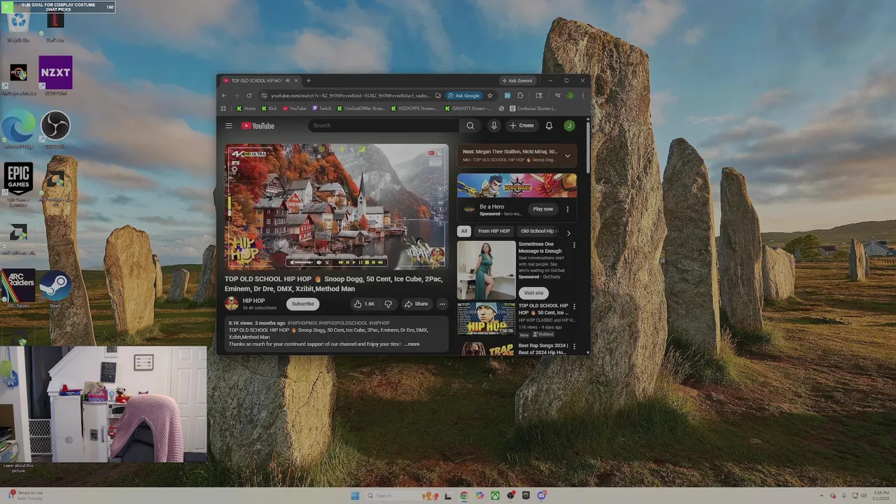Image resolution: width=896 pixels, height=504 pixels.
Task: Share the video
Action: [416, 304]
